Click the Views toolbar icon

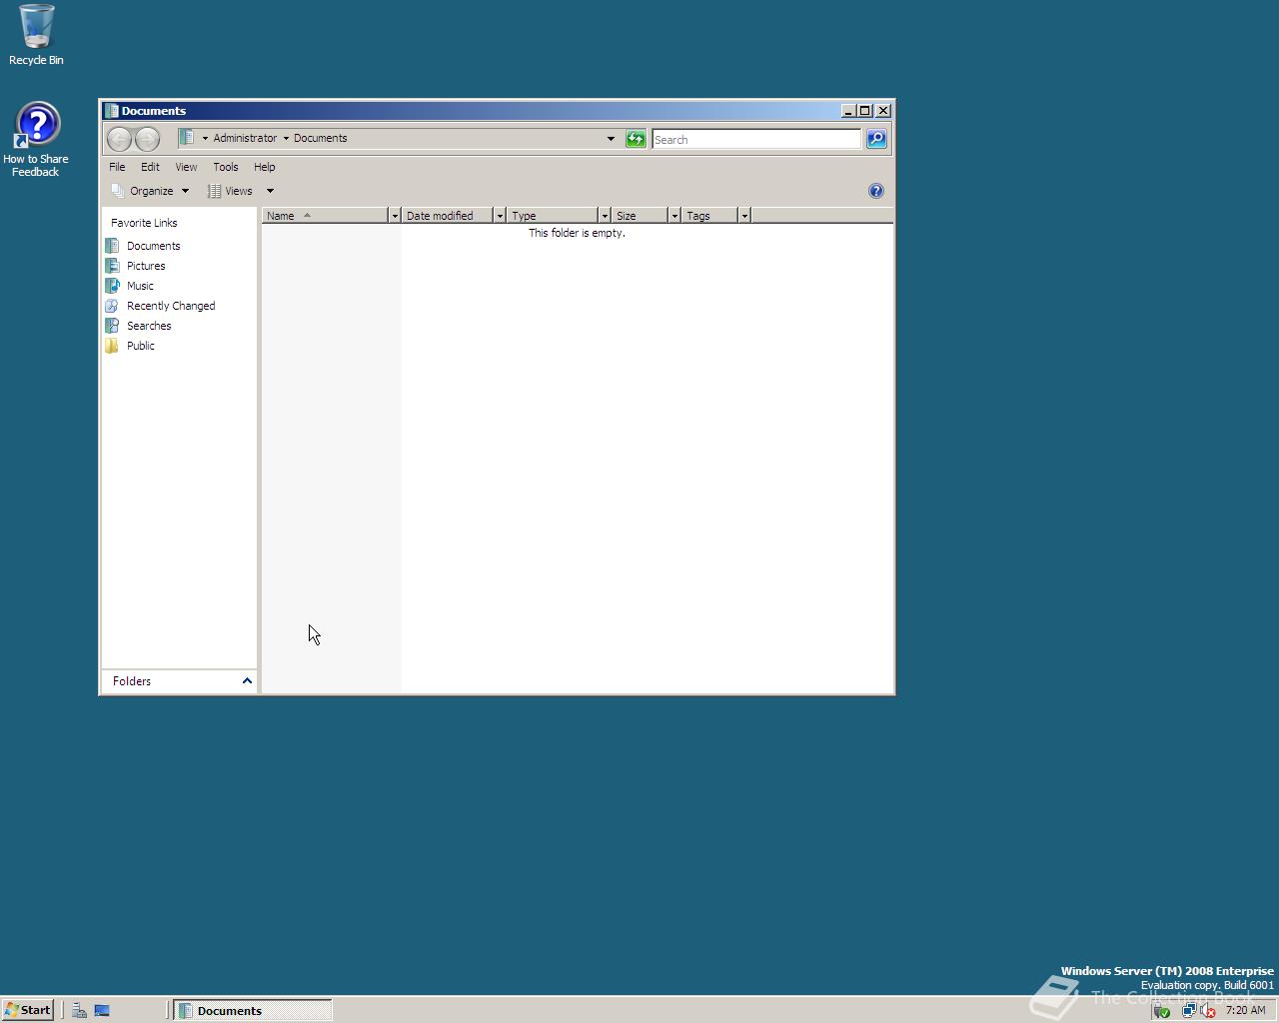click(214, 191)
